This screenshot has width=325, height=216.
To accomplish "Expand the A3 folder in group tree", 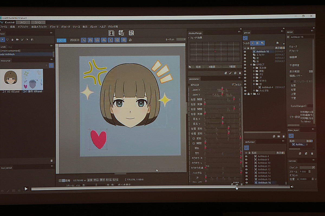I will 251,94.
